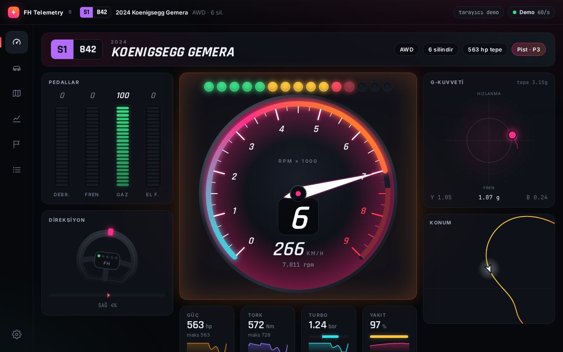Click the steering wheel graphic
This screenshot has width=563, height=352.
(x=107, y=257)
